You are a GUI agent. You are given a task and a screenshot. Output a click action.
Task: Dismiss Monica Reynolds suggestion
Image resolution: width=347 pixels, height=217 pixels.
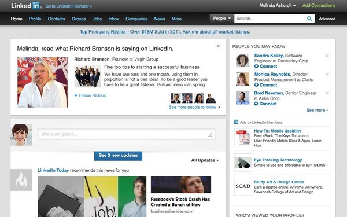click(327, 75)
